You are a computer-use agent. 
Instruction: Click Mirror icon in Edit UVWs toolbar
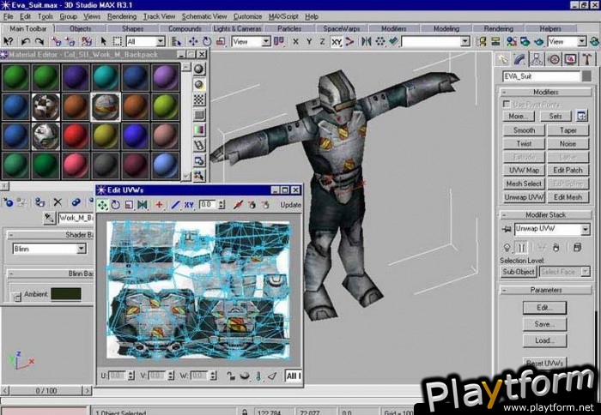143,205
